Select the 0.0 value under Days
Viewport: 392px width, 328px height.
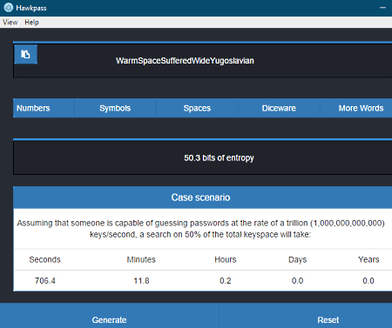click(297, 281)
